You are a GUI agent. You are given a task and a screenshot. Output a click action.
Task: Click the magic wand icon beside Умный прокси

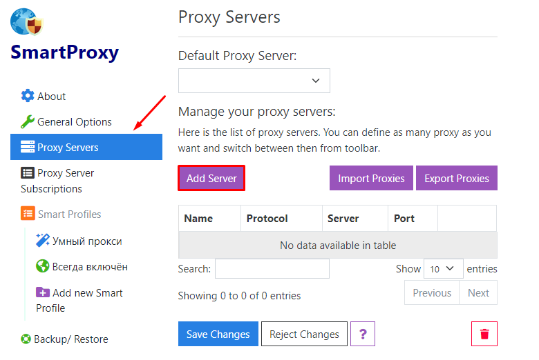point(43,240)
